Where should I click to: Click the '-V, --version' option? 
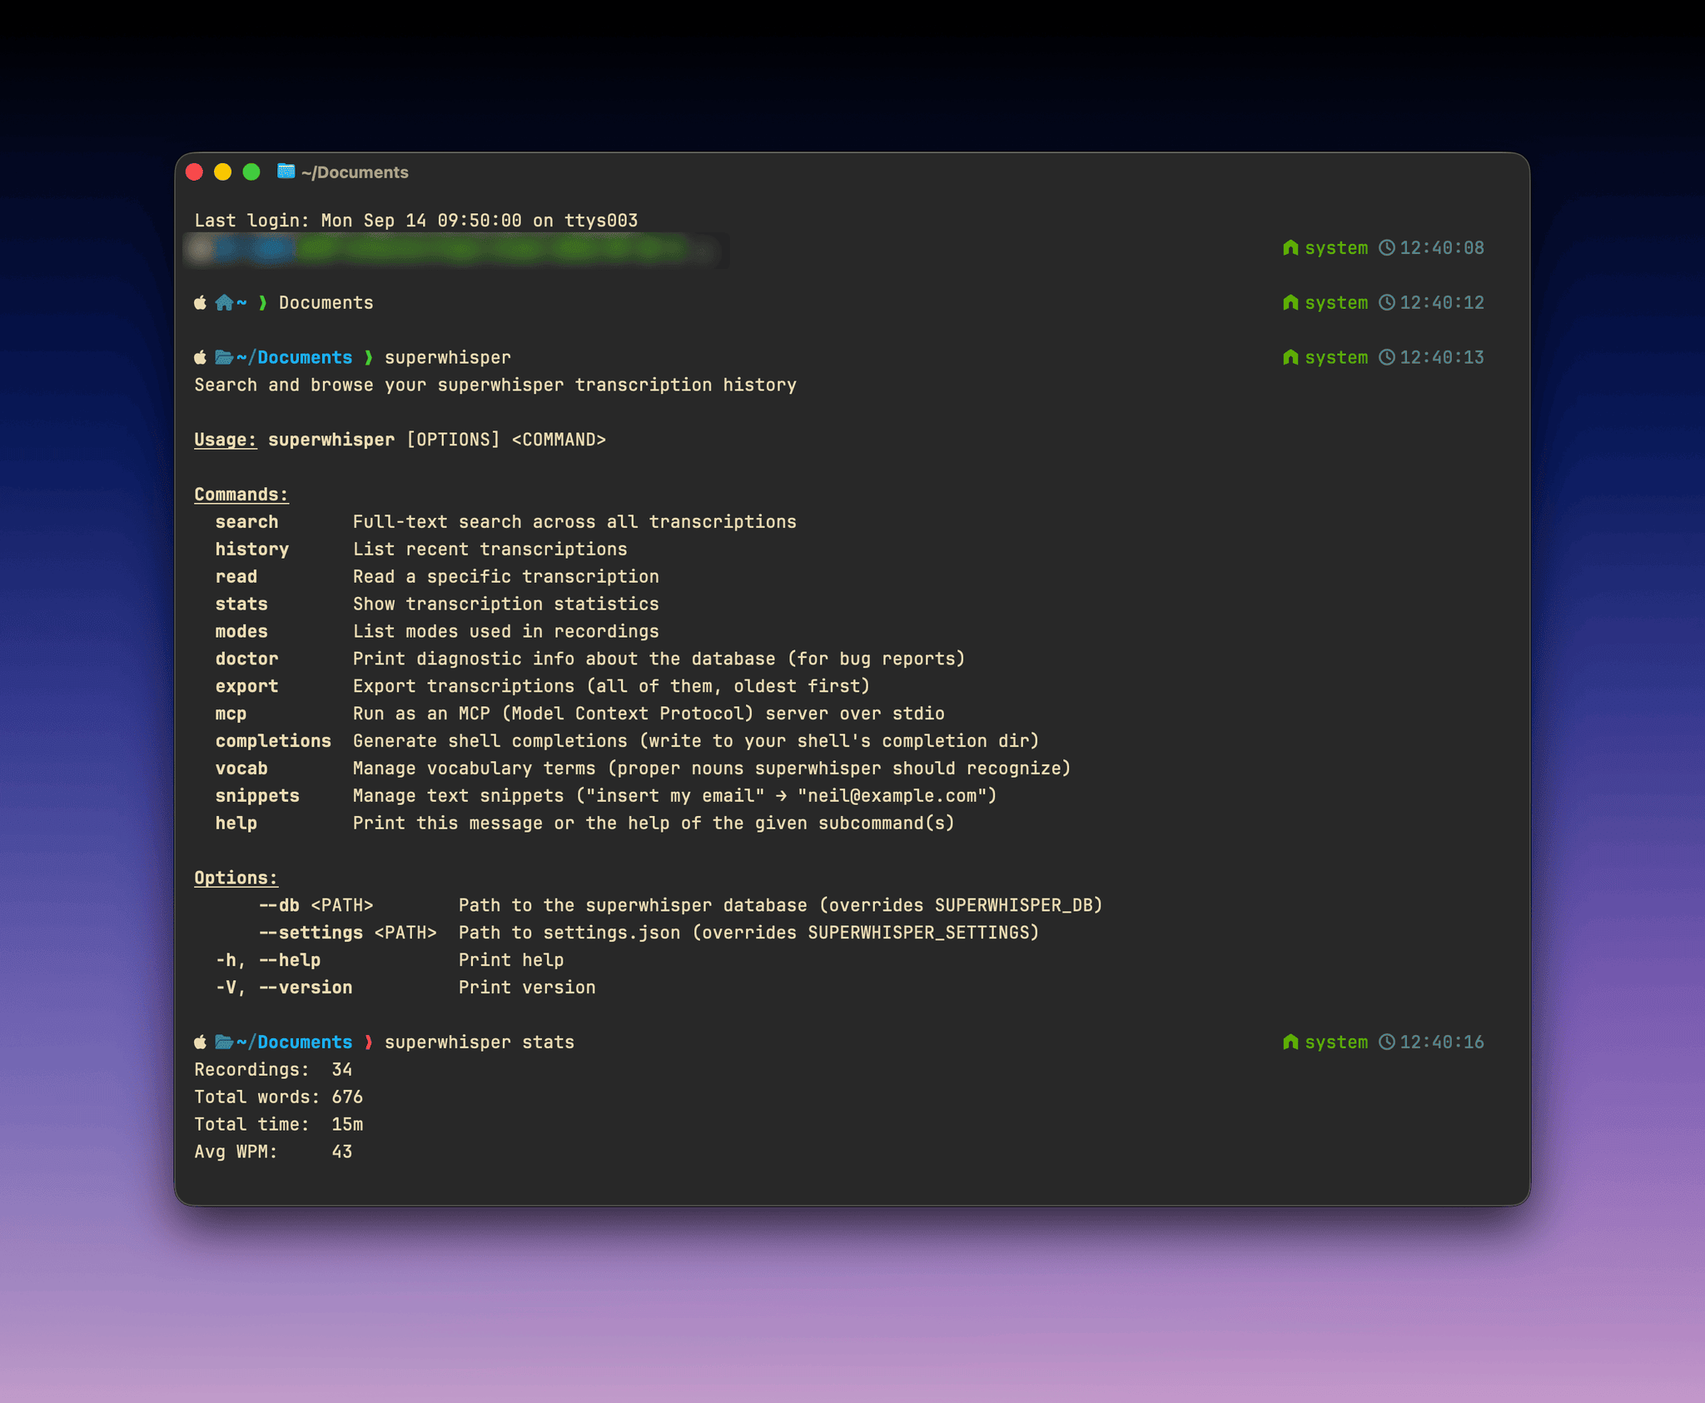pos(284,988)
